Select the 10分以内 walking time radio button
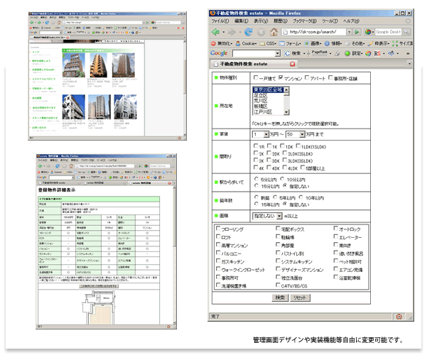The height and width of the screenshot is (360, 427). pyautogui.click(x=282, y=179)
